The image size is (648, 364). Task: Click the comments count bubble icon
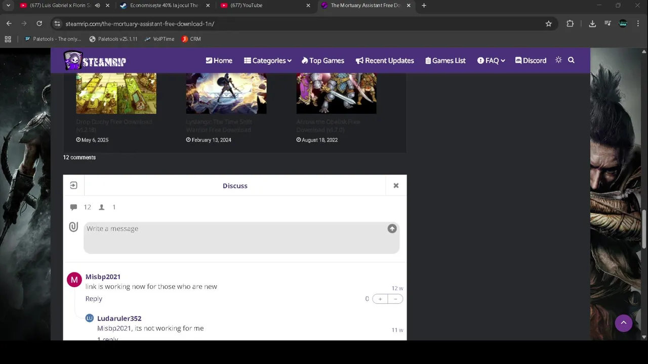click(x=73, y=207)
